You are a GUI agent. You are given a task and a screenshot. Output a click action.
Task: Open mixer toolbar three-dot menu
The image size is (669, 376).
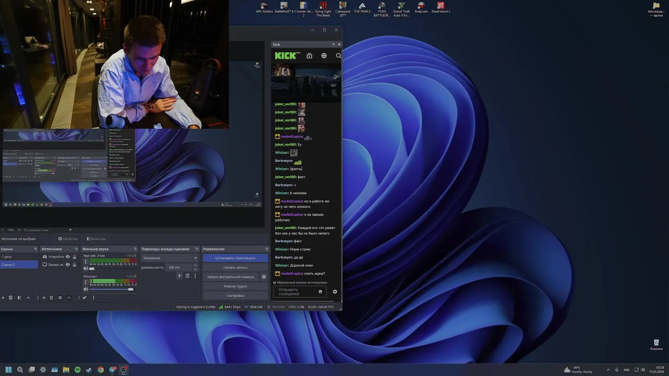pos(94,298)
